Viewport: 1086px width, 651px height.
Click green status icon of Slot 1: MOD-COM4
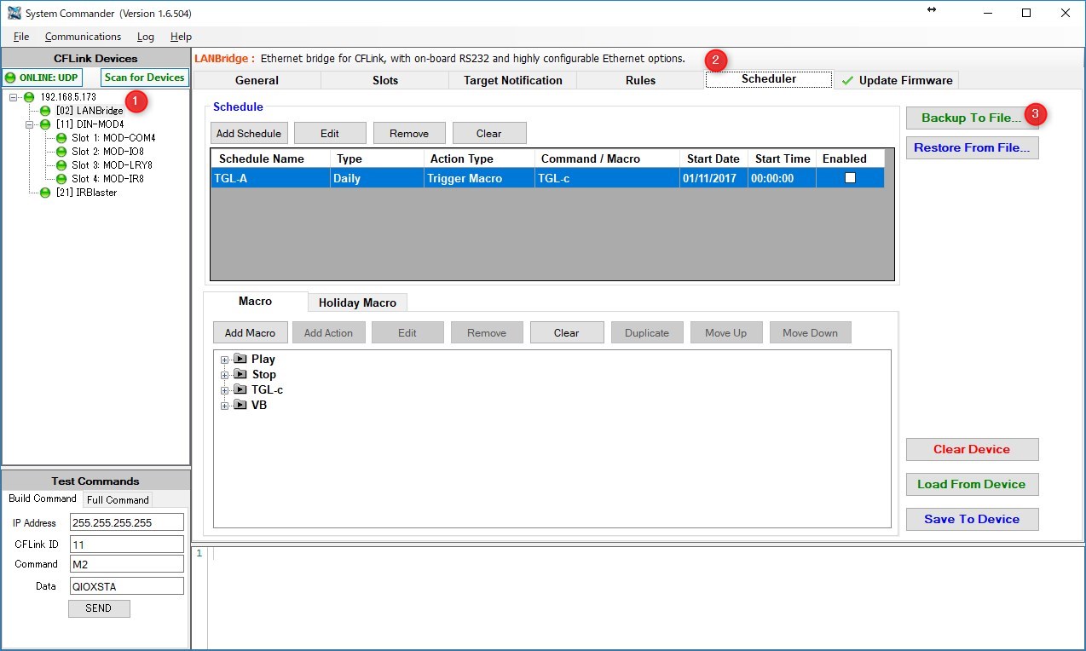coord(61,138)
